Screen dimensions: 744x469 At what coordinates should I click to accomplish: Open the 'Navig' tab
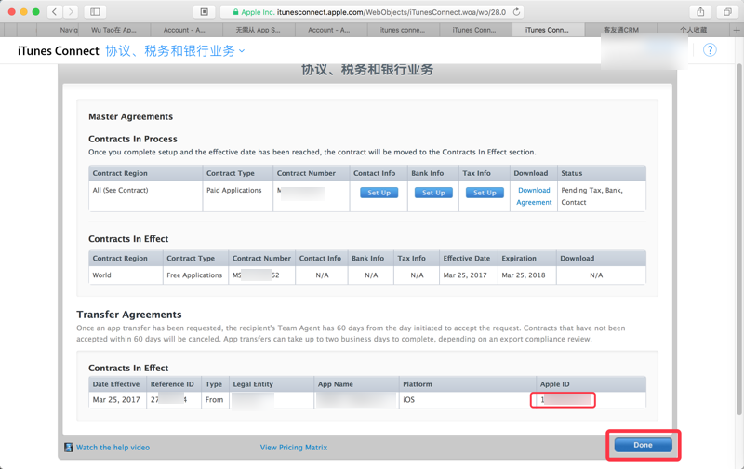click(x=69, y=30)
